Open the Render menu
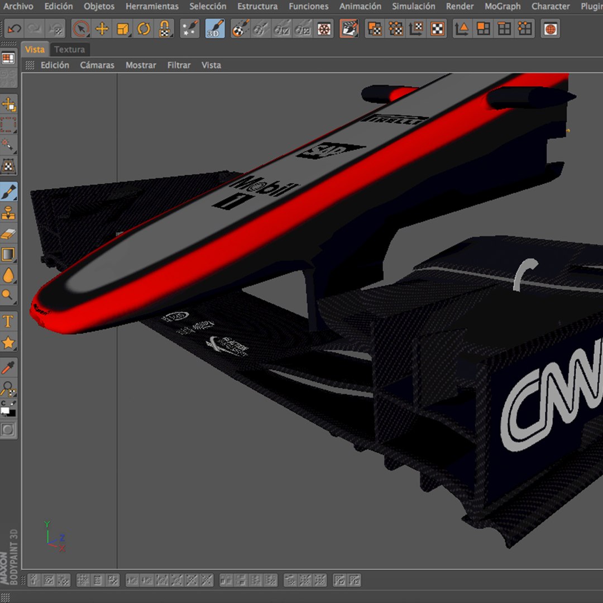603x603 pixels. pos(460,6)
